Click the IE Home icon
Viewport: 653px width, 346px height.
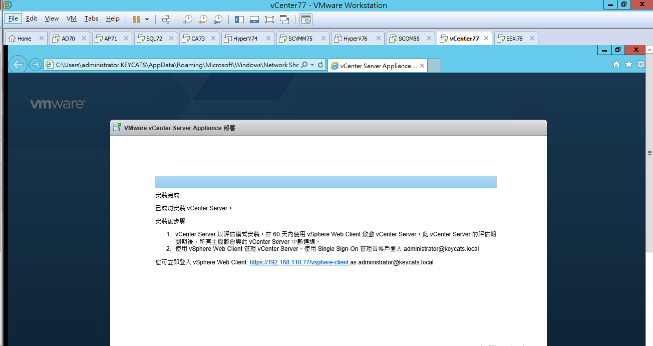click(616, 65)
